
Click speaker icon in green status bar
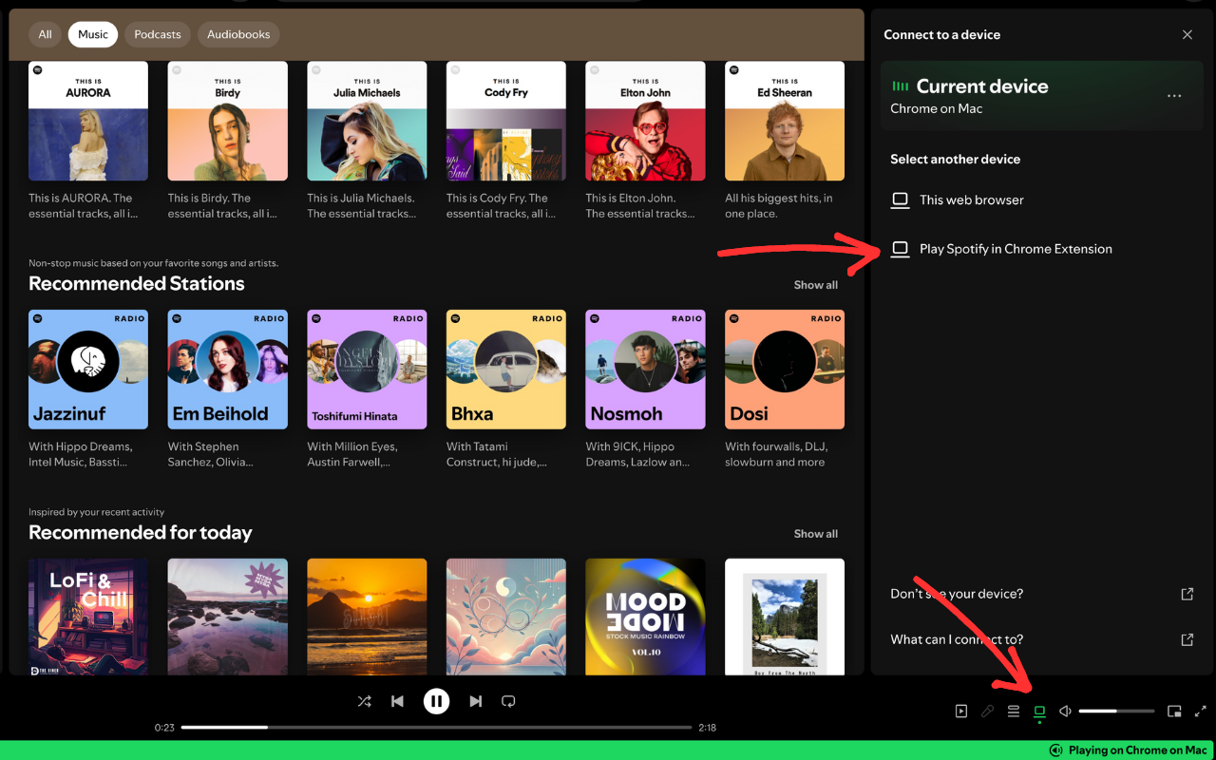point(1055,750)
